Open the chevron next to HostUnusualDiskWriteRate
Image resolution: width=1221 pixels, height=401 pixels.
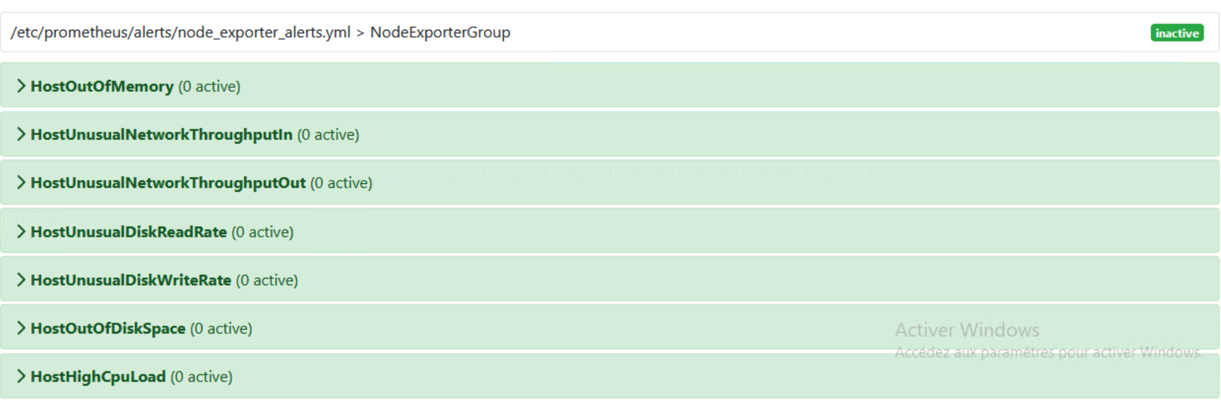point(21,280)
